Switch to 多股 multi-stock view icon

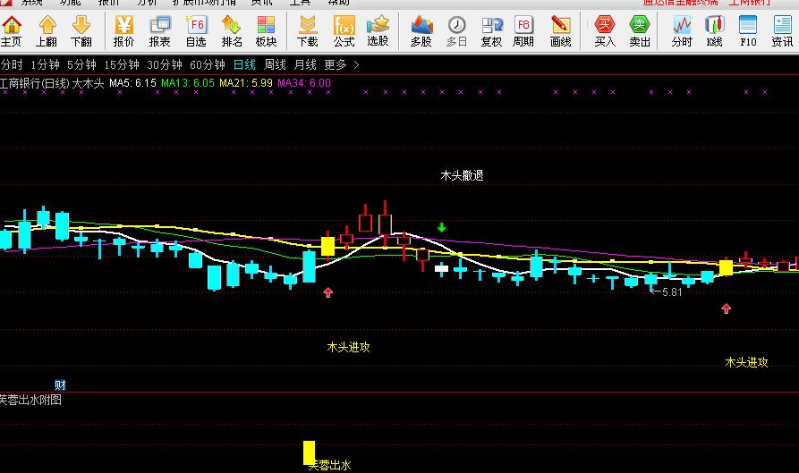pos(421,31)
